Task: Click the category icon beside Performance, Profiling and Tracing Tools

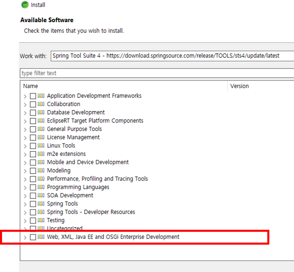Action: [41, 179]
